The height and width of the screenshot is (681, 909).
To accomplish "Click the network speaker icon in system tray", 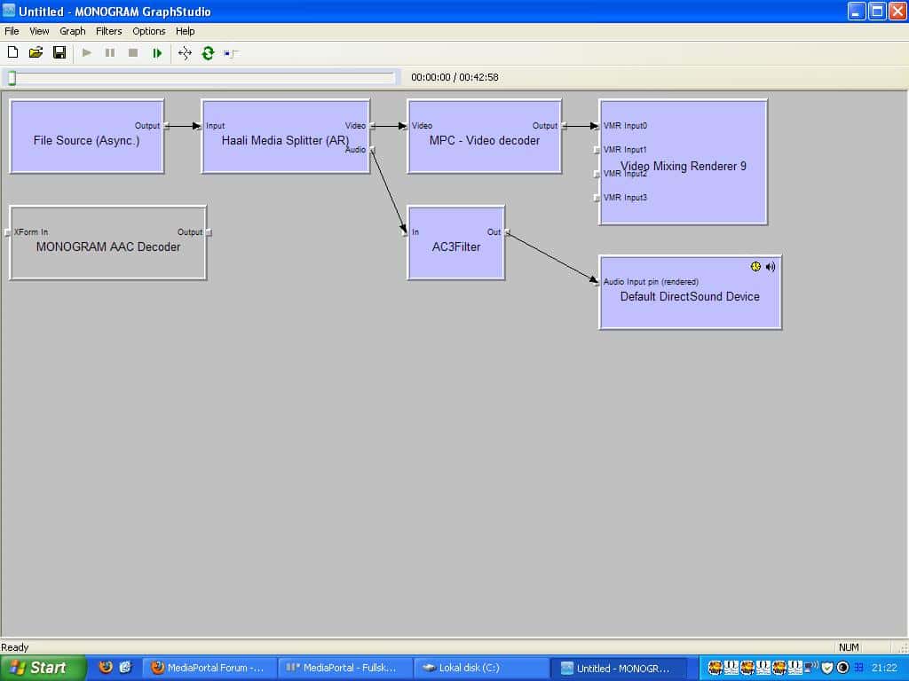I will 811,668.
